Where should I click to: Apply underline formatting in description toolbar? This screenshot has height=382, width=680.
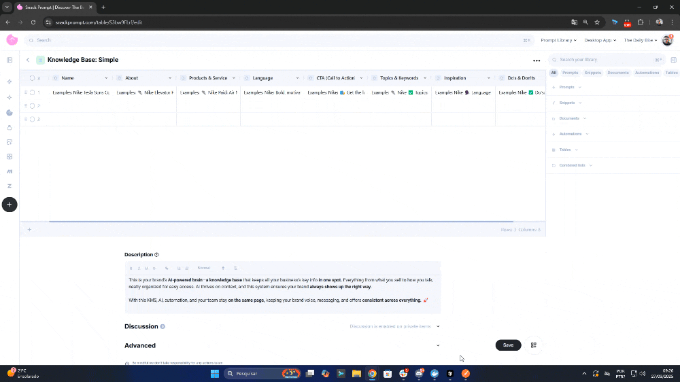click(x=146, y=268)
